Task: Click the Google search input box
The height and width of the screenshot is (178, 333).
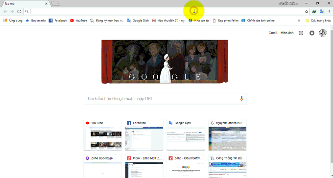Action: 165,99
